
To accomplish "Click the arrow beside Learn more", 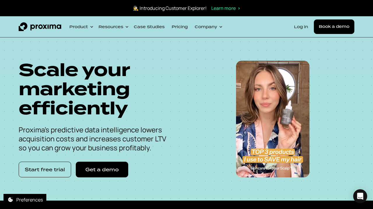I will click(x=239, y=8).
